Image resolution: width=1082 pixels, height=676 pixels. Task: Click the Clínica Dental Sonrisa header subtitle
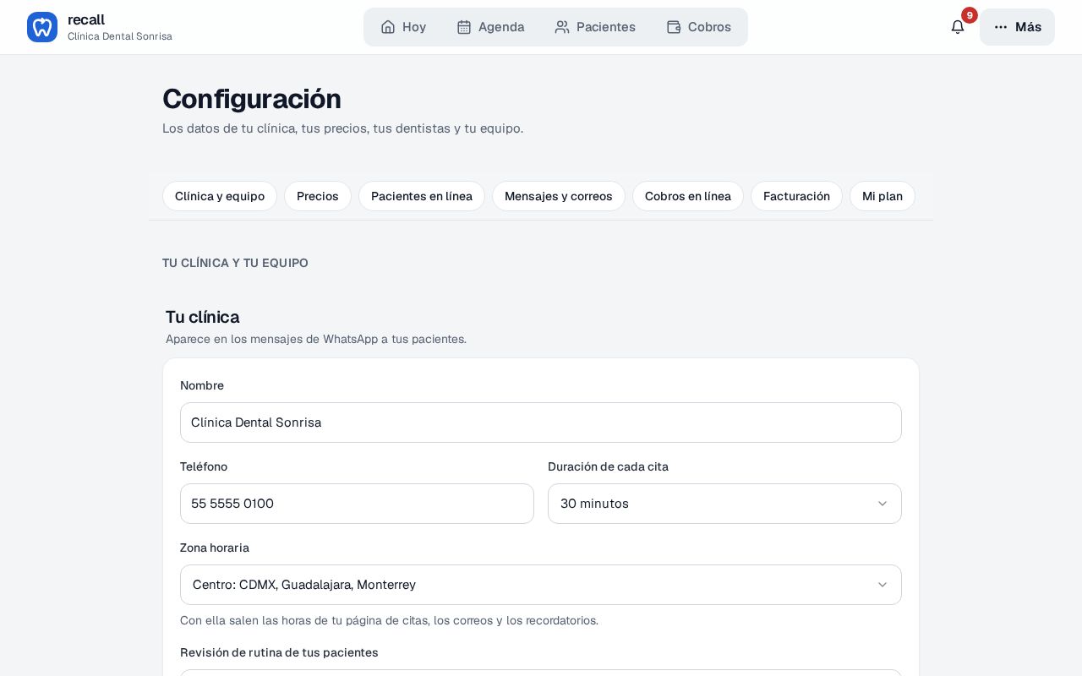(x=120, y=36)
